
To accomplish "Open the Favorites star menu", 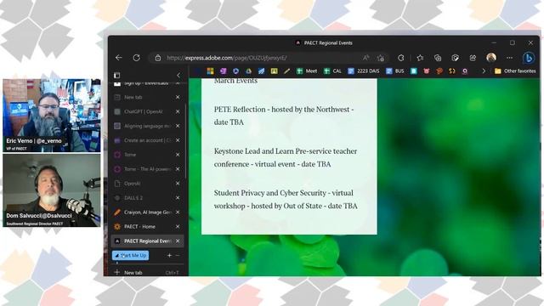I will tap(420, 58).
